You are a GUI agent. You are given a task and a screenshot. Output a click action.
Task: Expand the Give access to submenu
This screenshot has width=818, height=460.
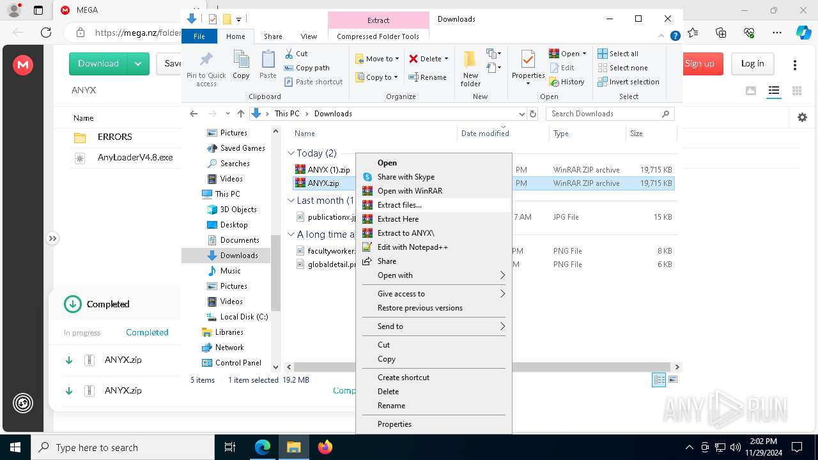point(433,294)
